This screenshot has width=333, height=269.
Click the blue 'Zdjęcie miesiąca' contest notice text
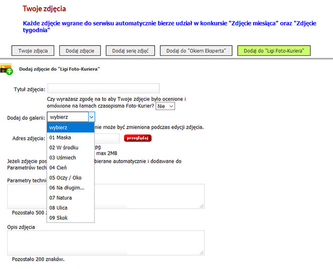point(170,27)
